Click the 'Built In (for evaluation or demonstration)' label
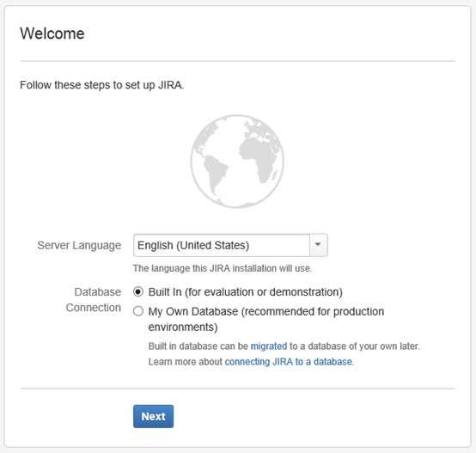476x453 pixels. click(x=245, y=292)
